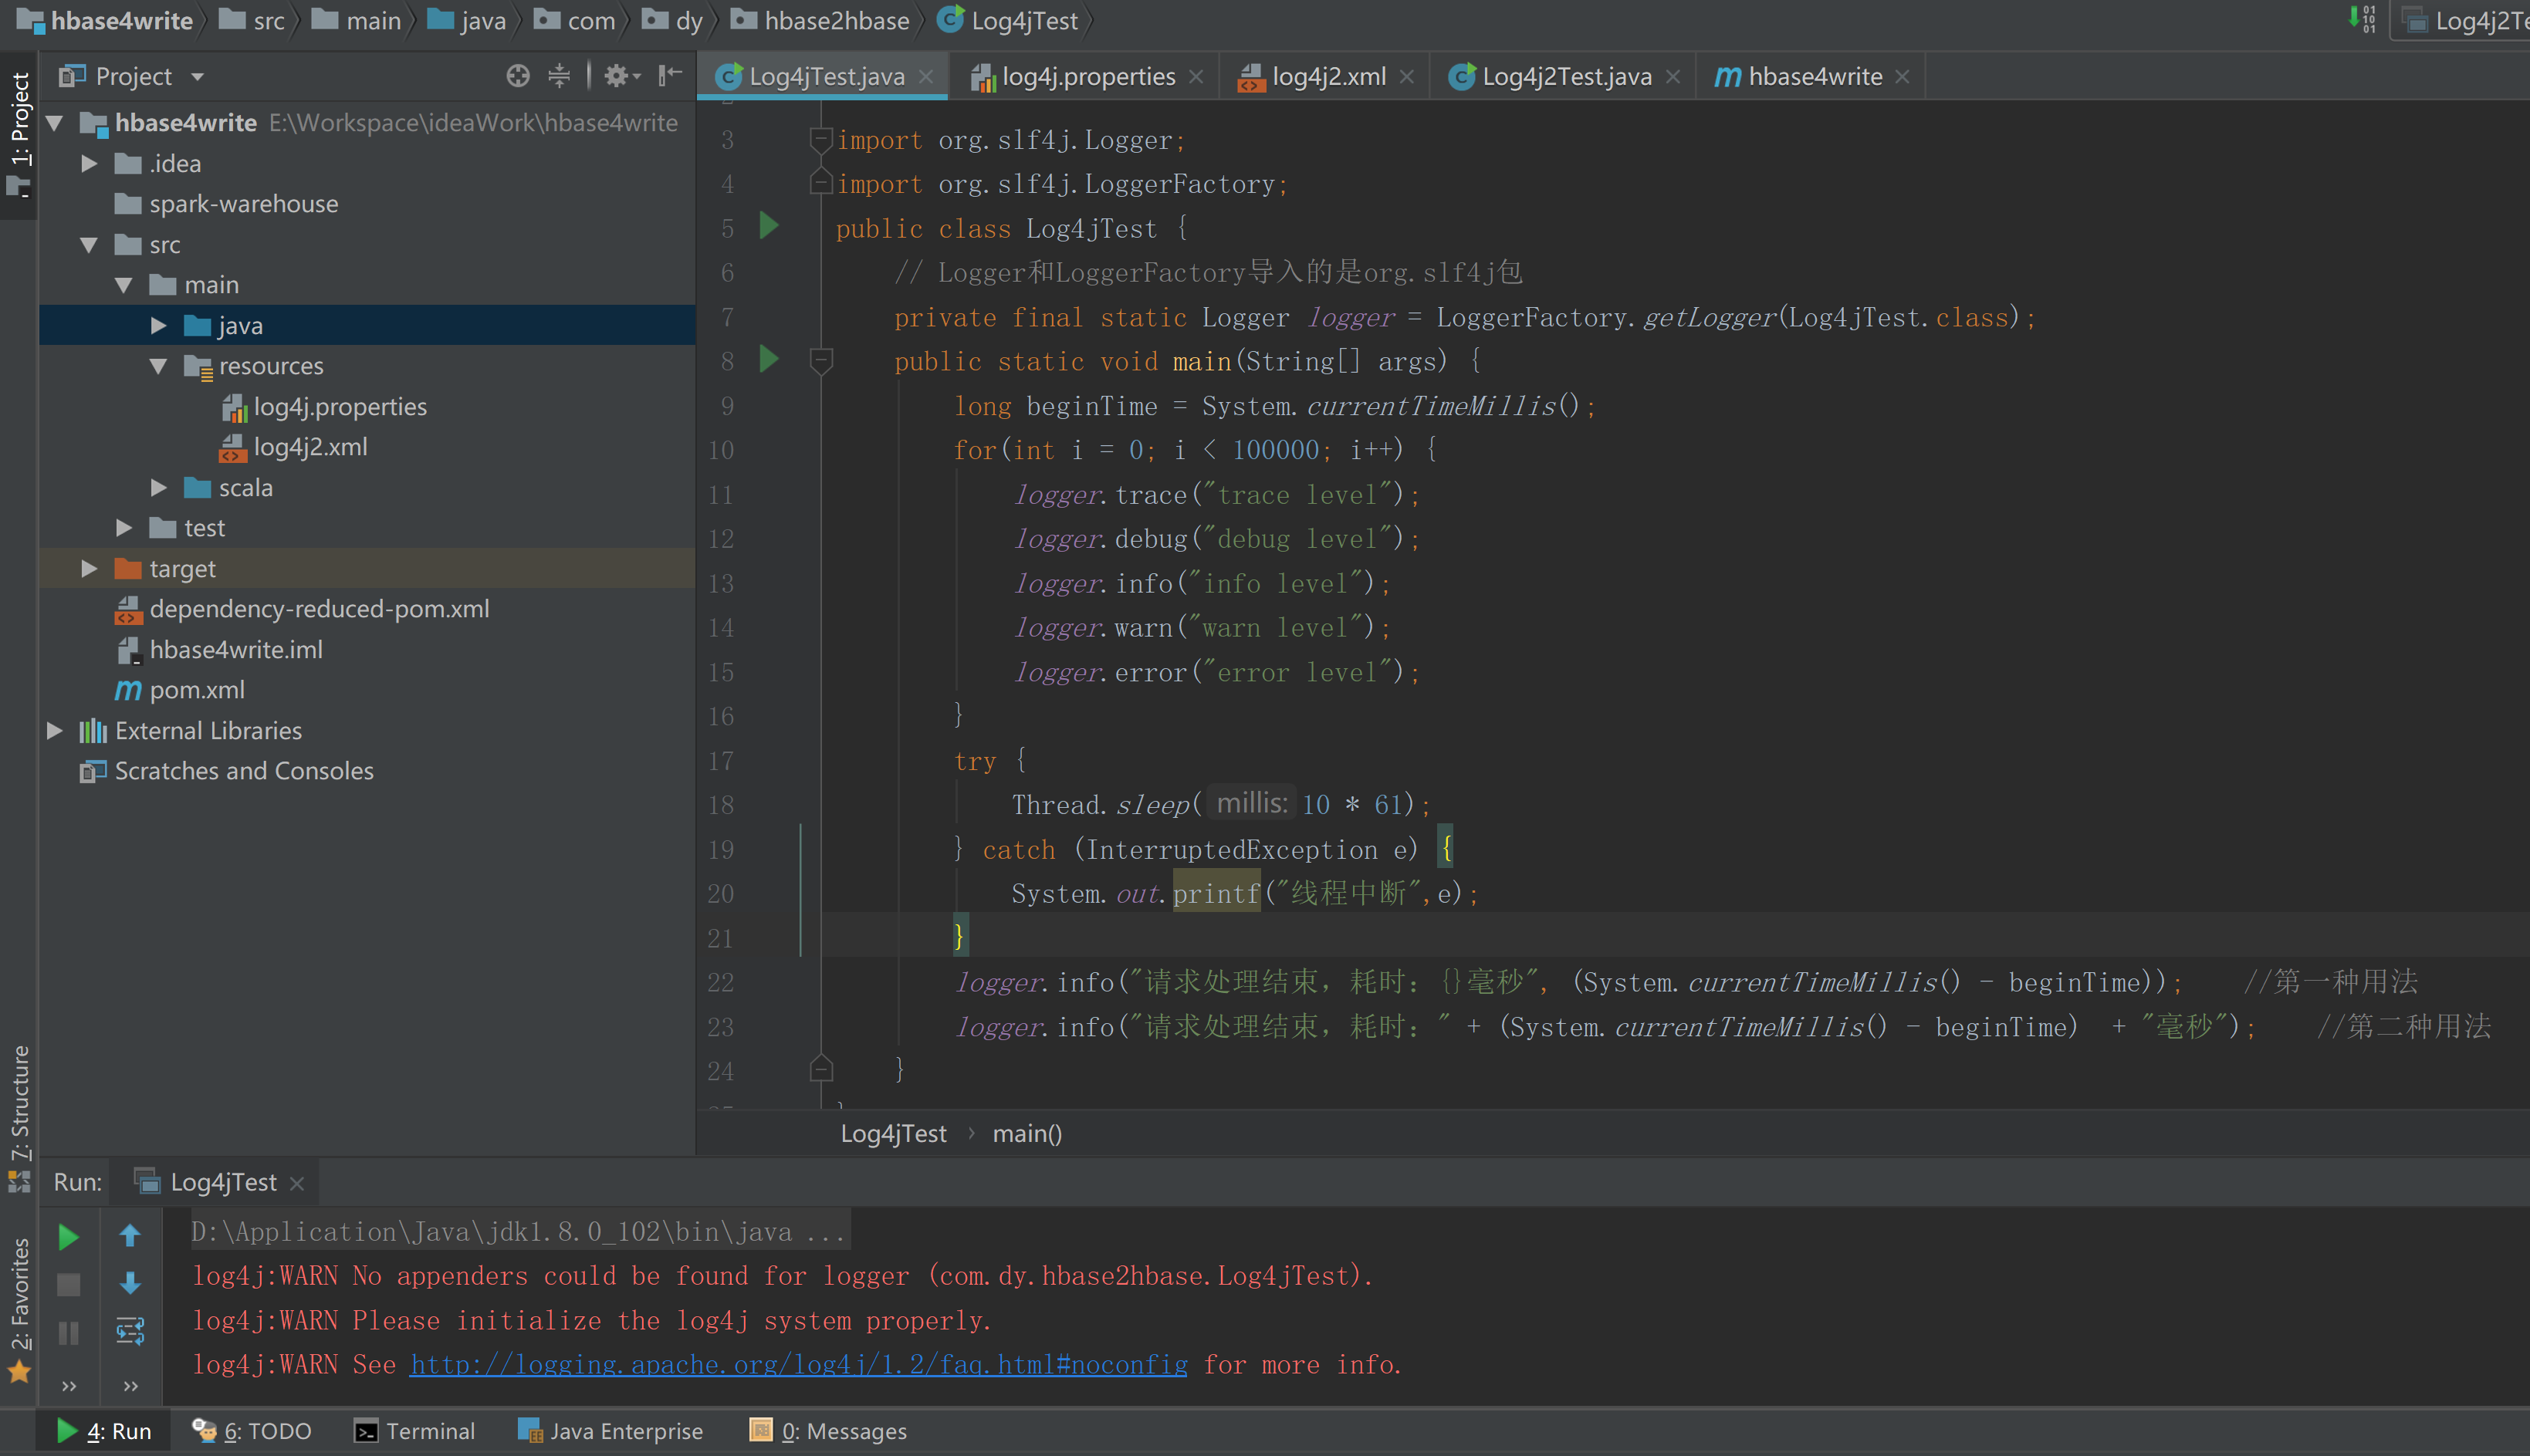The image size is (2530, 1456).
Task: Collapse the resources folder
Action: 158,366
